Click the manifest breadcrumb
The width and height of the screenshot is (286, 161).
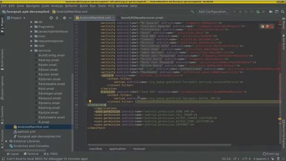coord(96,149)
